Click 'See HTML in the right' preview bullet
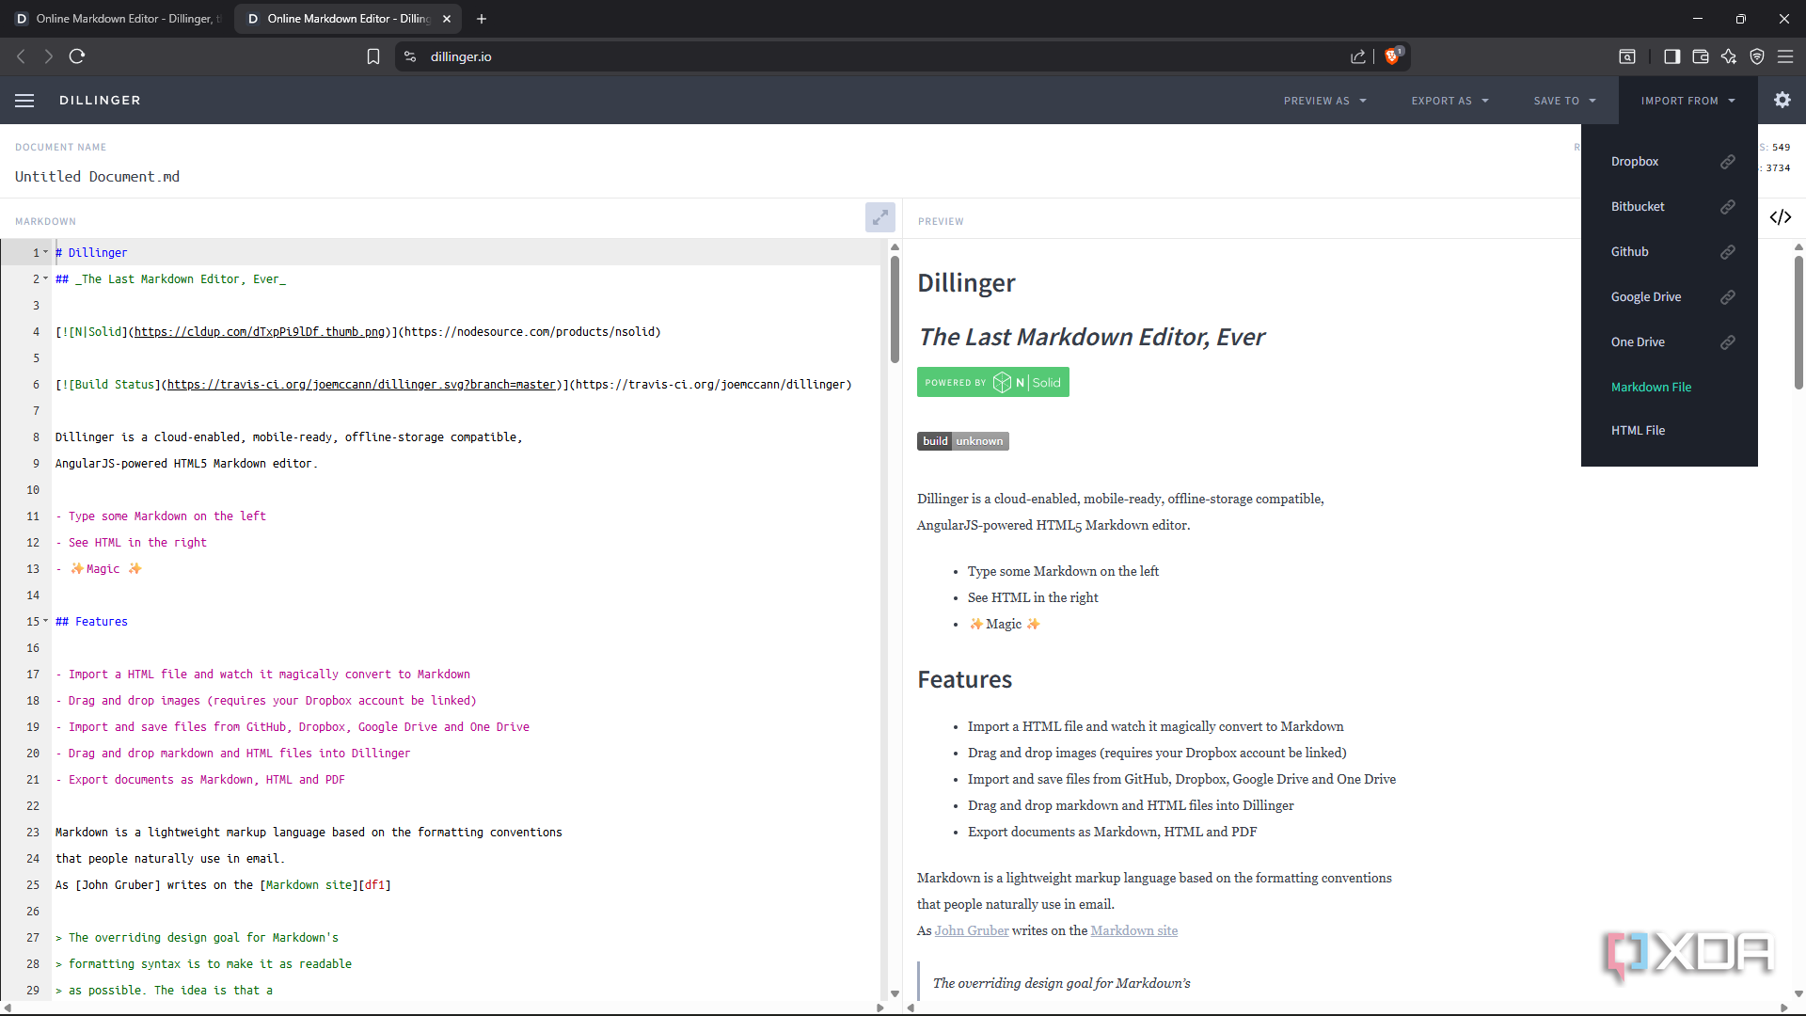This screenshot has height=1016, width=1806. tap(1033, 597)
